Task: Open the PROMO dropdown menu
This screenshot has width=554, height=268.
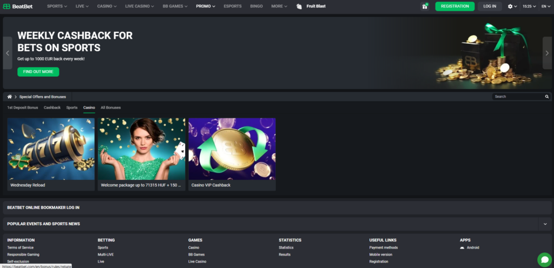Action: pyautogui.click(x=206, y=6)
